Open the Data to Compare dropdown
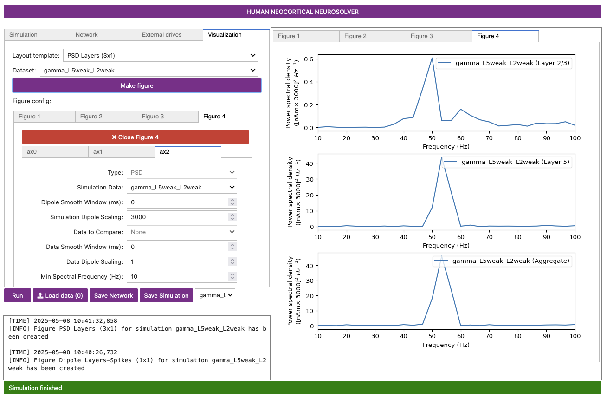Viewport: 607px width, 398px height. (182, 232)
